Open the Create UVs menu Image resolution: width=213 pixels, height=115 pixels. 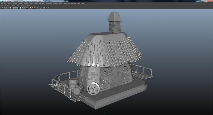point(67,3)
